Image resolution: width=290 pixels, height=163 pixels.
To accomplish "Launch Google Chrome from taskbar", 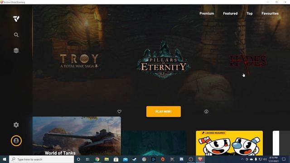I will pos(97,159).
